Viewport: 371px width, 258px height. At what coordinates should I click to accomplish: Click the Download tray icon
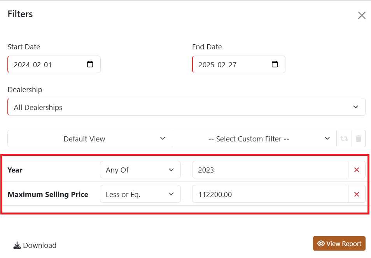[x=17, y=246]
